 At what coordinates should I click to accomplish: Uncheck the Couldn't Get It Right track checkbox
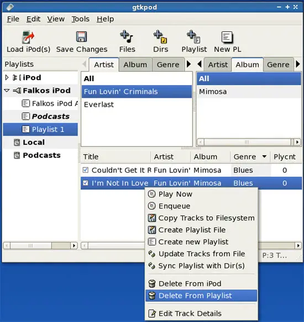click(86, 170)
